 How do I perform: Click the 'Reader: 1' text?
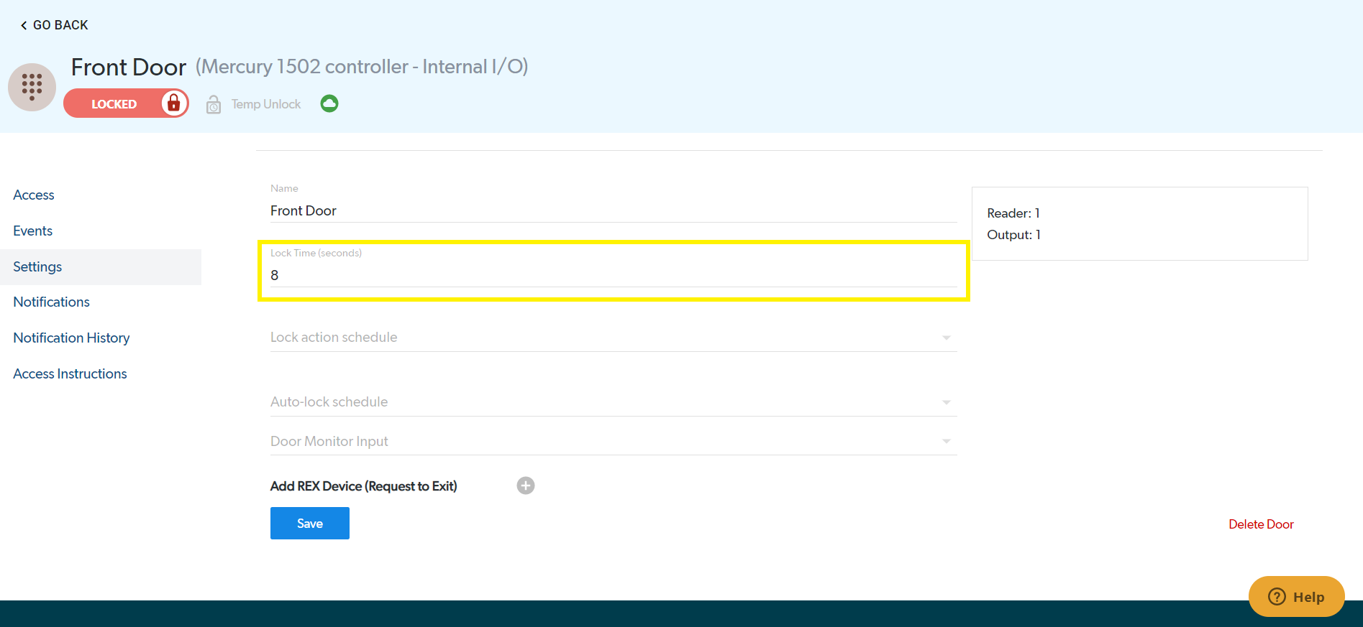click(1013, 213)
